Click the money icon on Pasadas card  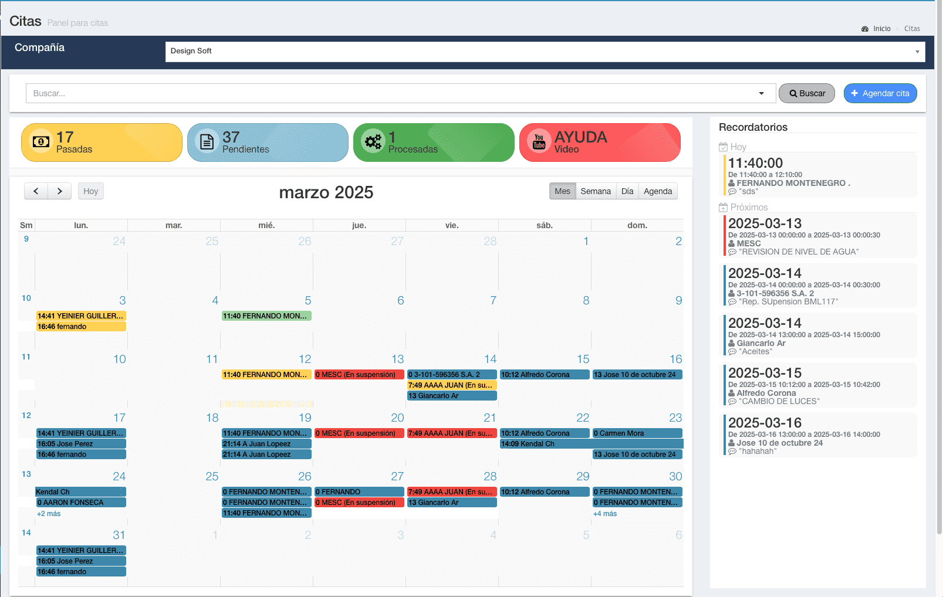point(40,141)
